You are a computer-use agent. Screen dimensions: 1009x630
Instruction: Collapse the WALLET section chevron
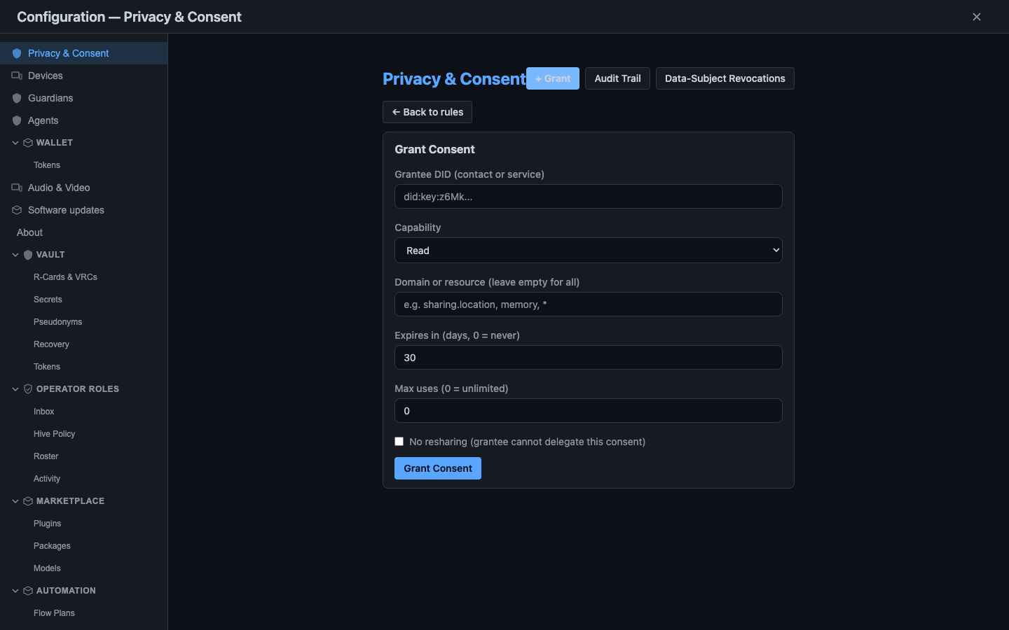[x=15, y=143]
